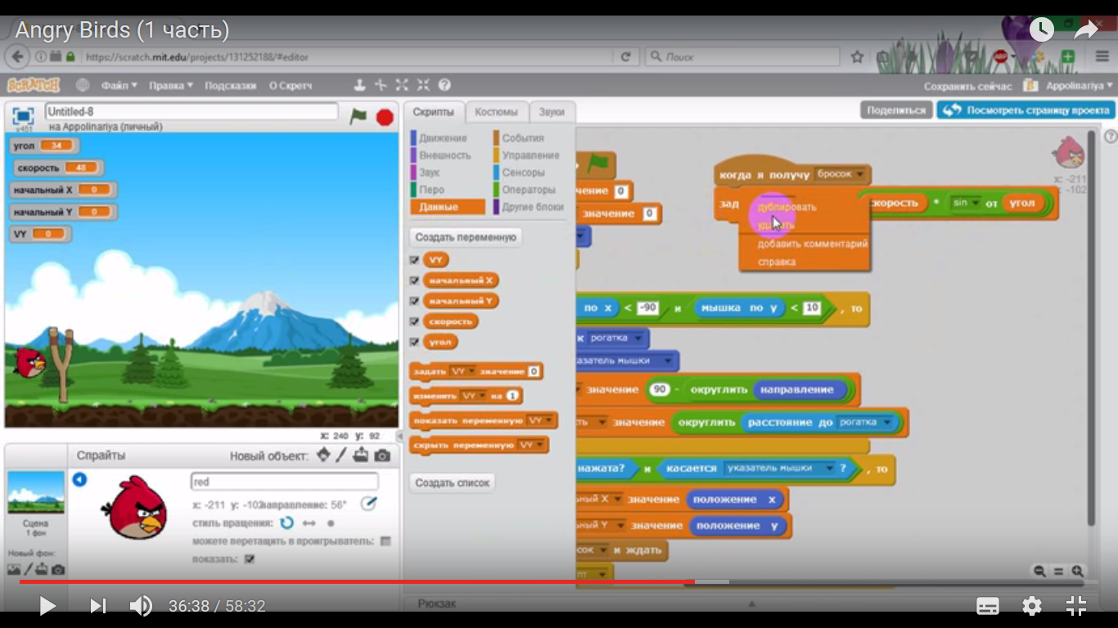Click the green flag above the stage

pos(358,116)
